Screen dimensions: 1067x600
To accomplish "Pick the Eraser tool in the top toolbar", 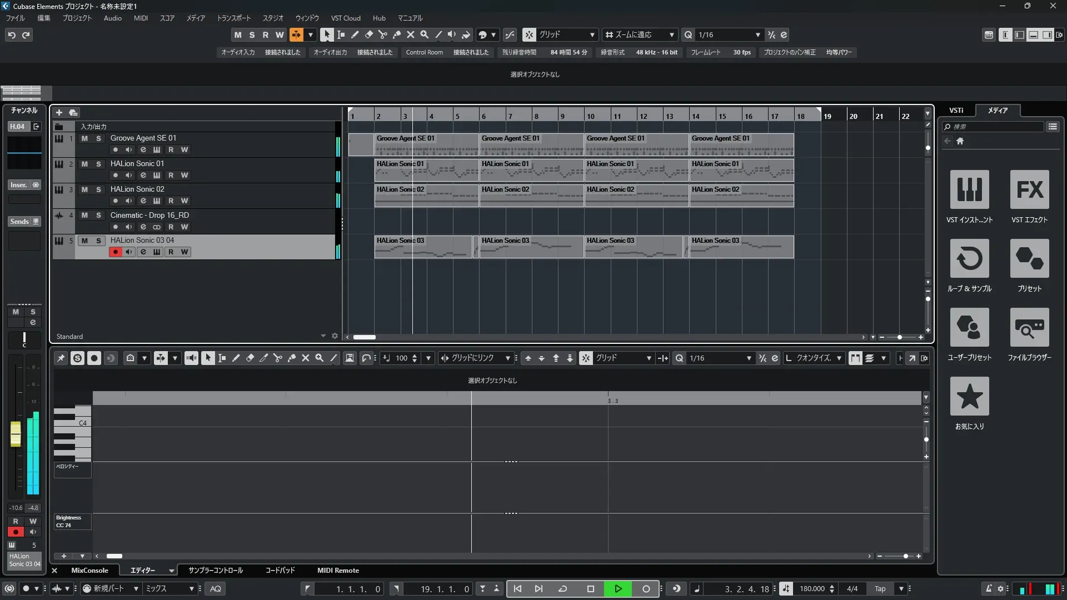I will point(369,34).
